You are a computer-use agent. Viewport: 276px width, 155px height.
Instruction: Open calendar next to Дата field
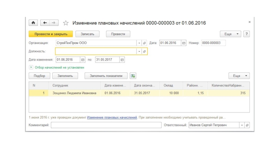tap(184, 43)
